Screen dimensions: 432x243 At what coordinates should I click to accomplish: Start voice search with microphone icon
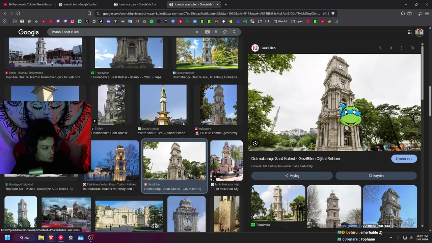click(216, 32)
